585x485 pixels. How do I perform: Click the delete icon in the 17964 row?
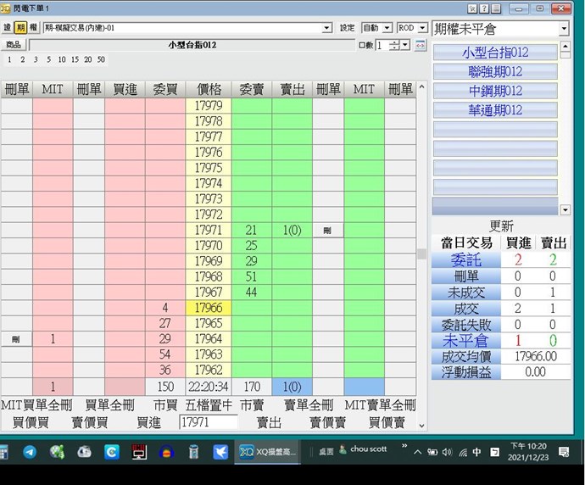15,339
